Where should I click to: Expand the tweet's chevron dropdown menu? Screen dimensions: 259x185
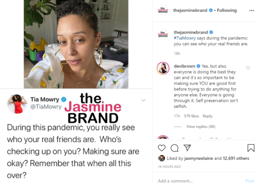pyautogui.click(x=143, y=100)
